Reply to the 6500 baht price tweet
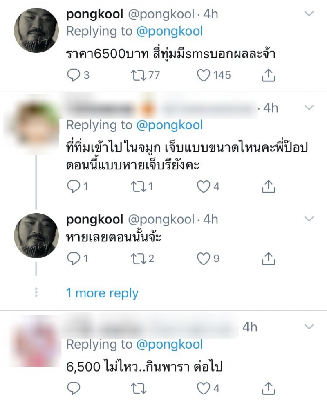Viewport: 327px width, 401px height. (72, 75)
